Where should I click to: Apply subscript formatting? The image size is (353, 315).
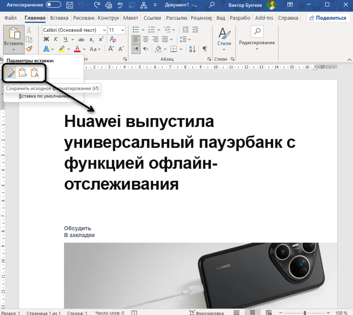(x=91, y=40)
